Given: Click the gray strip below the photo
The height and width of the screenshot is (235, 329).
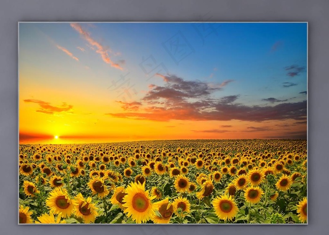Looking at the screenshot, I should 163,229.
